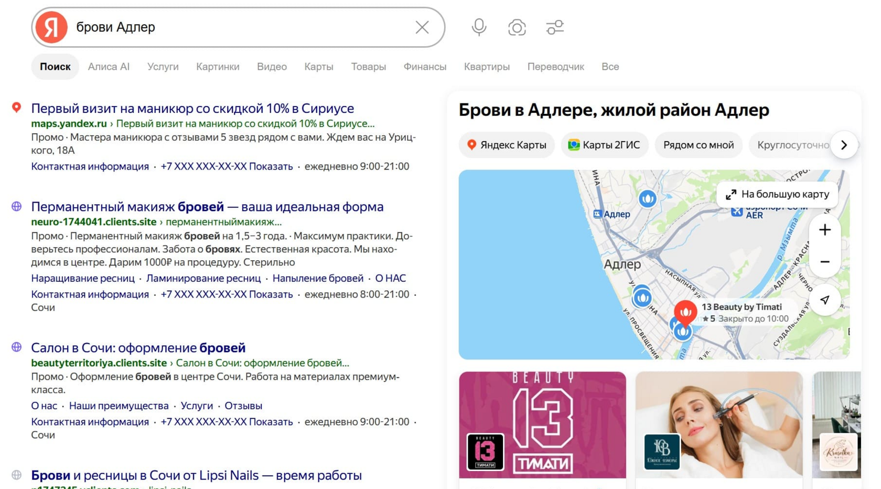Expand map via На большую карту
This screenshot has height=489, width=881.
coord(777,194)
